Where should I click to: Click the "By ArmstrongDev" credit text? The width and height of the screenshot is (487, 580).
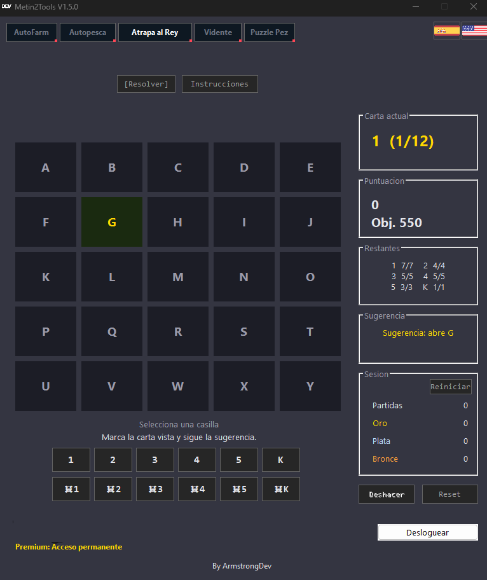click(242, 566)
